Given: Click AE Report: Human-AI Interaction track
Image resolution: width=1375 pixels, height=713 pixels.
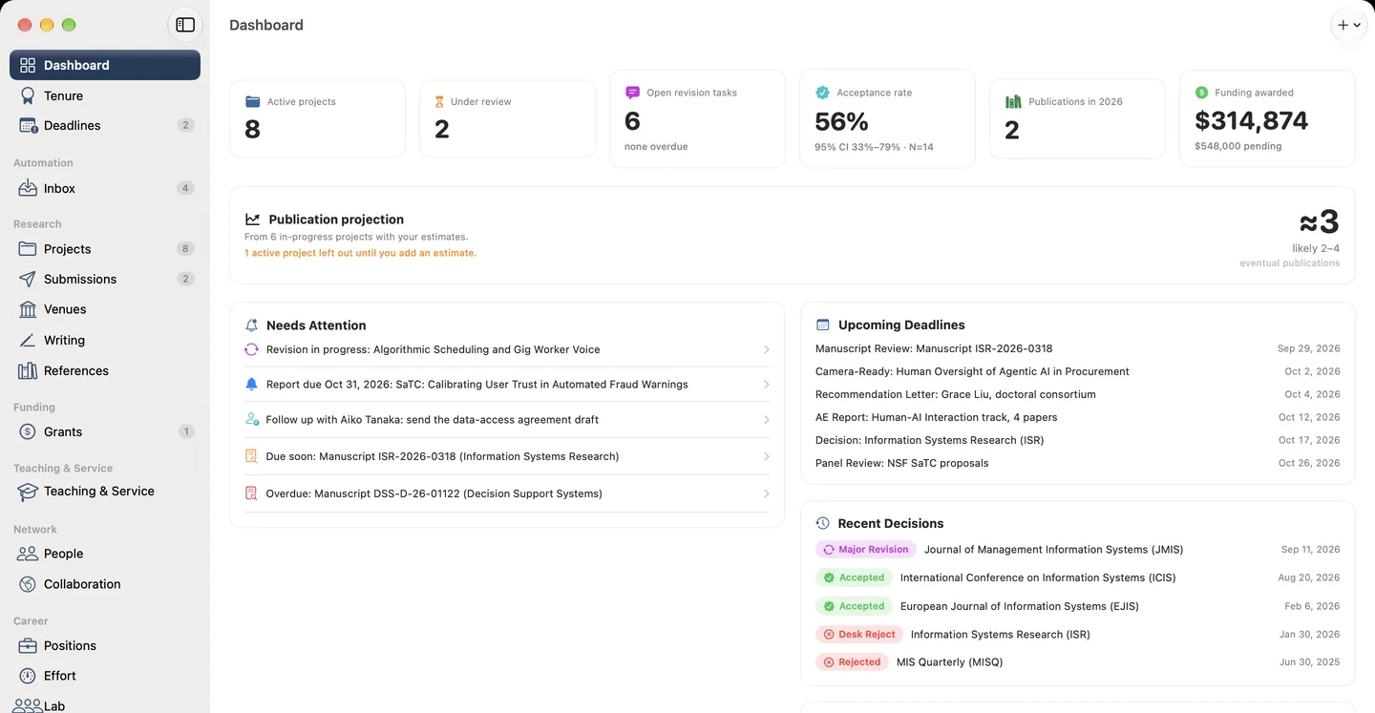Looking at the screenshot, I should (1077, 417).
